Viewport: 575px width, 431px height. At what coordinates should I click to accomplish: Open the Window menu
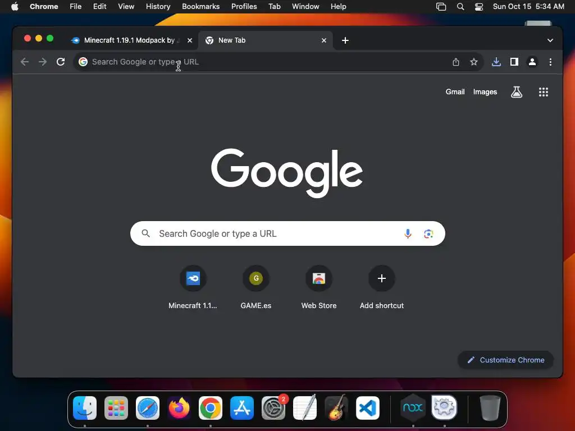pyautogui.click(x=305, y=7)
